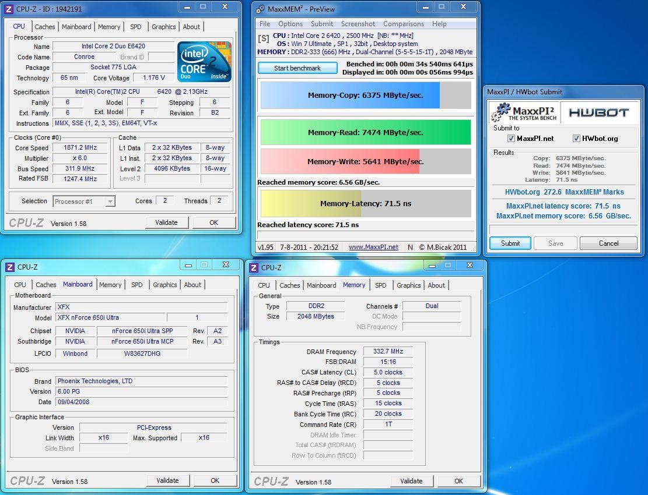
Task: Click the HWBOT logo in submit dialog
Action: [599, 112]
